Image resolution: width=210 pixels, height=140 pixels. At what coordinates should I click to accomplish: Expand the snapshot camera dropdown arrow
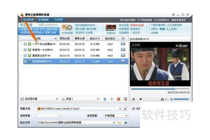166,99
